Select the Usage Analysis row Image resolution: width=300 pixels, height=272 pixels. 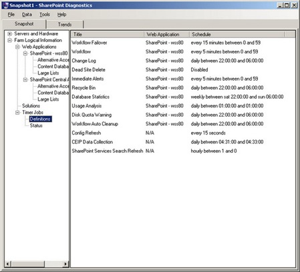tap(183, 106)
